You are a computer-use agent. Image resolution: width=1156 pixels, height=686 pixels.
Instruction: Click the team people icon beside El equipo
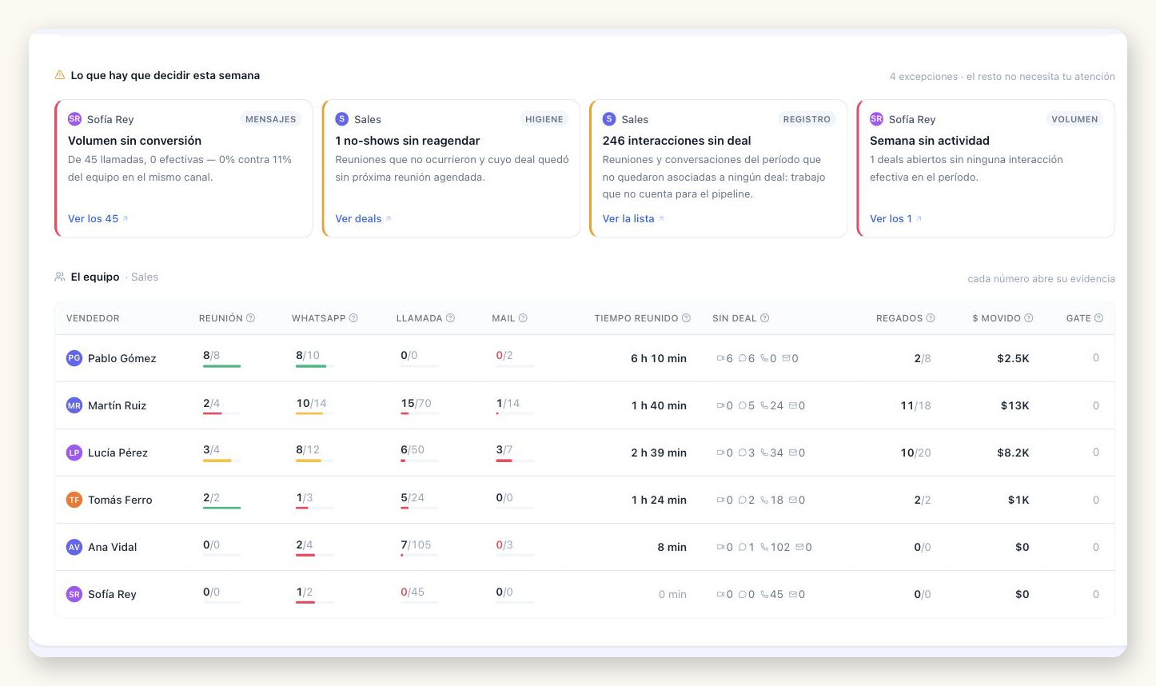[60, 277]
